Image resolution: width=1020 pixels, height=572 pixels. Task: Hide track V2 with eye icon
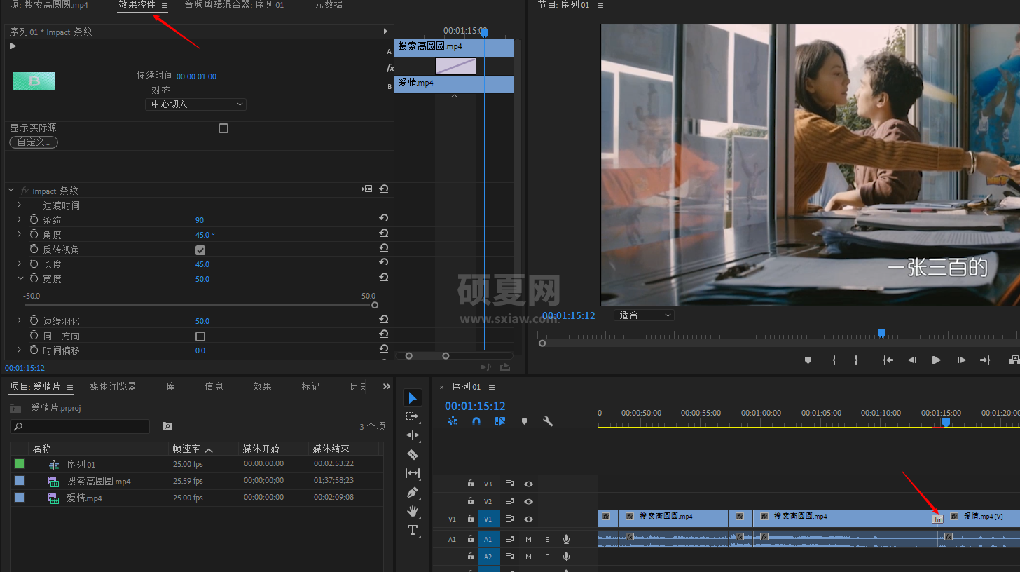pyautogui.click(x=529, y=501)
